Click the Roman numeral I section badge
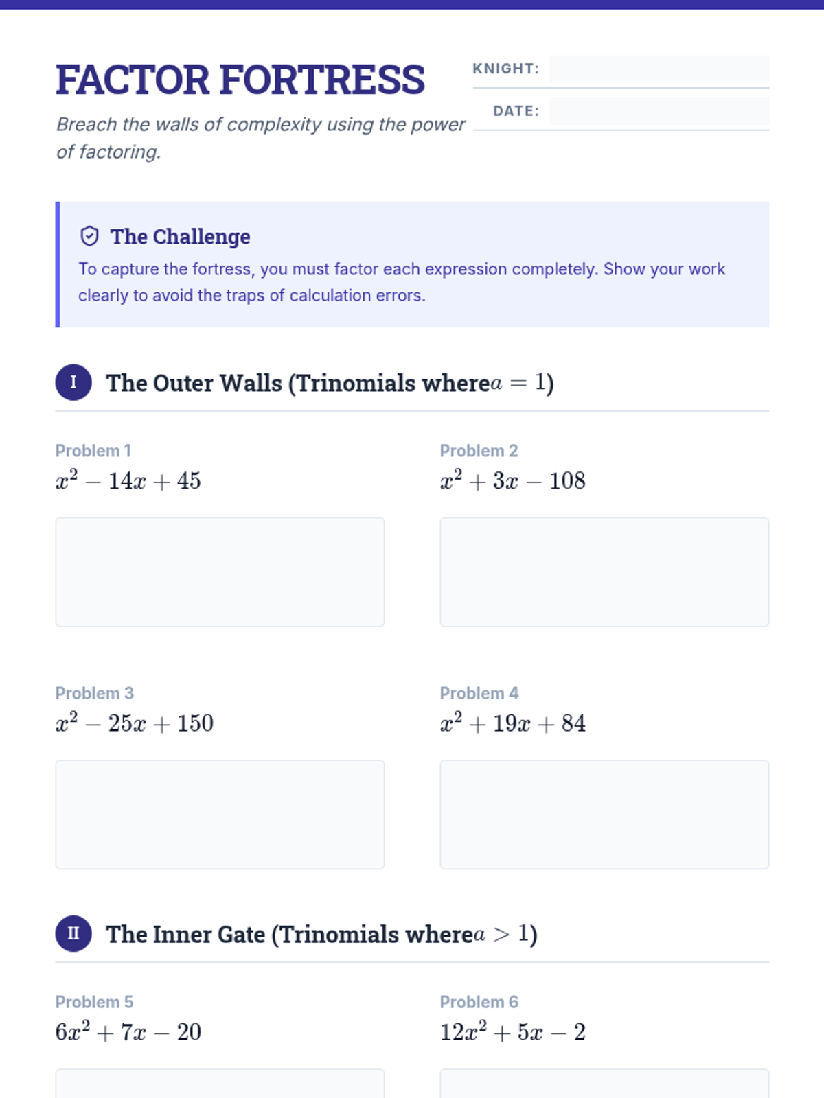The image size is (824, 1098). [73, 382]
